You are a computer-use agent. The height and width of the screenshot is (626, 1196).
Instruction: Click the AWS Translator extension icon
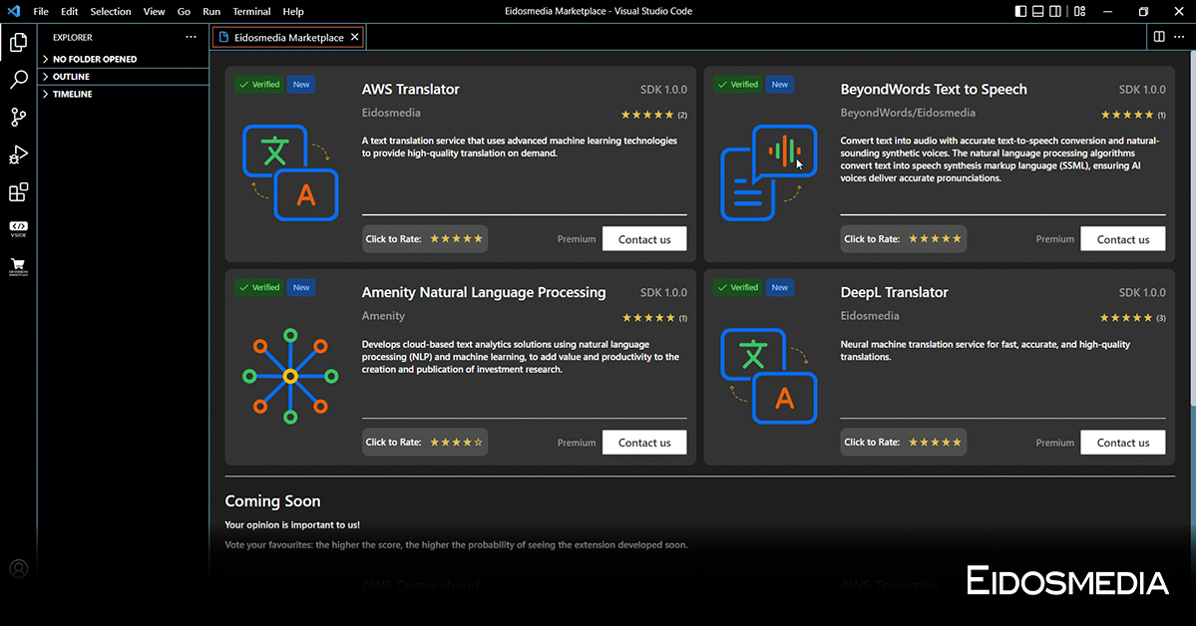pos(290,173)
